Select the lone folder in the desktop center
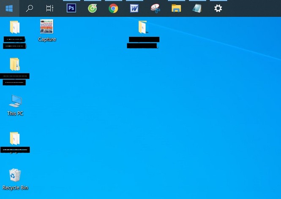Image resolution: width=281 pixels, height=199 pixels. (143, 27)
